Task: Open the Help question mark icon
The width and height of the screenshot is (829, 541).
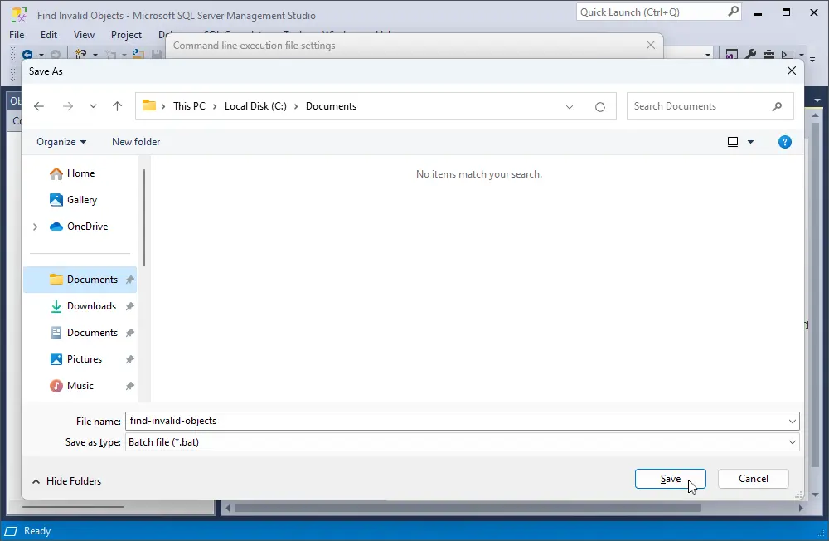Action: [785, 142]
